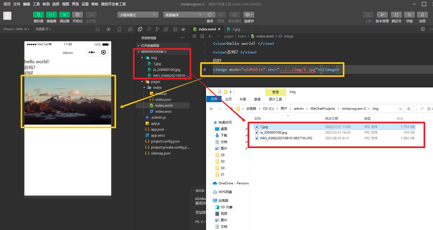433x230 pixels.
Task: Open the messages bell icon
Action: [422, 15]
